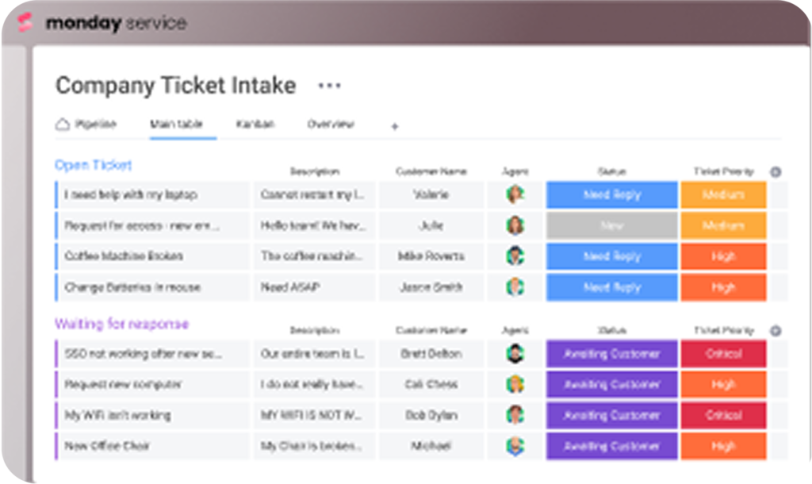The image size is (812, 484).
Task: Click the "My Chair is broken..." description
Action: [311, 446]
